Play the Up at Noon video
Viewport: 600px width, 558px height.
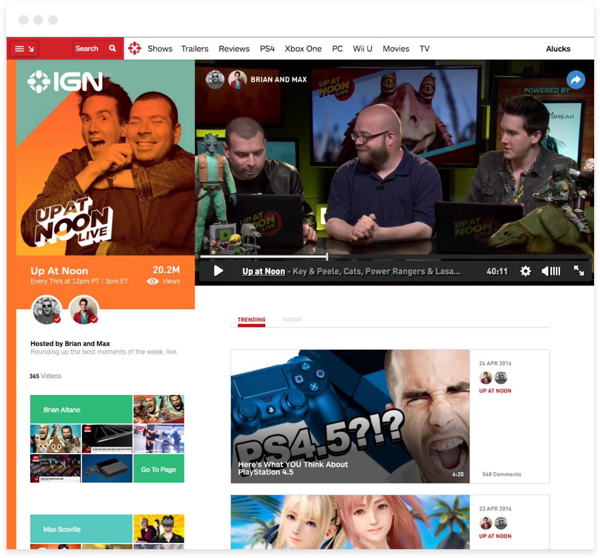218,271
